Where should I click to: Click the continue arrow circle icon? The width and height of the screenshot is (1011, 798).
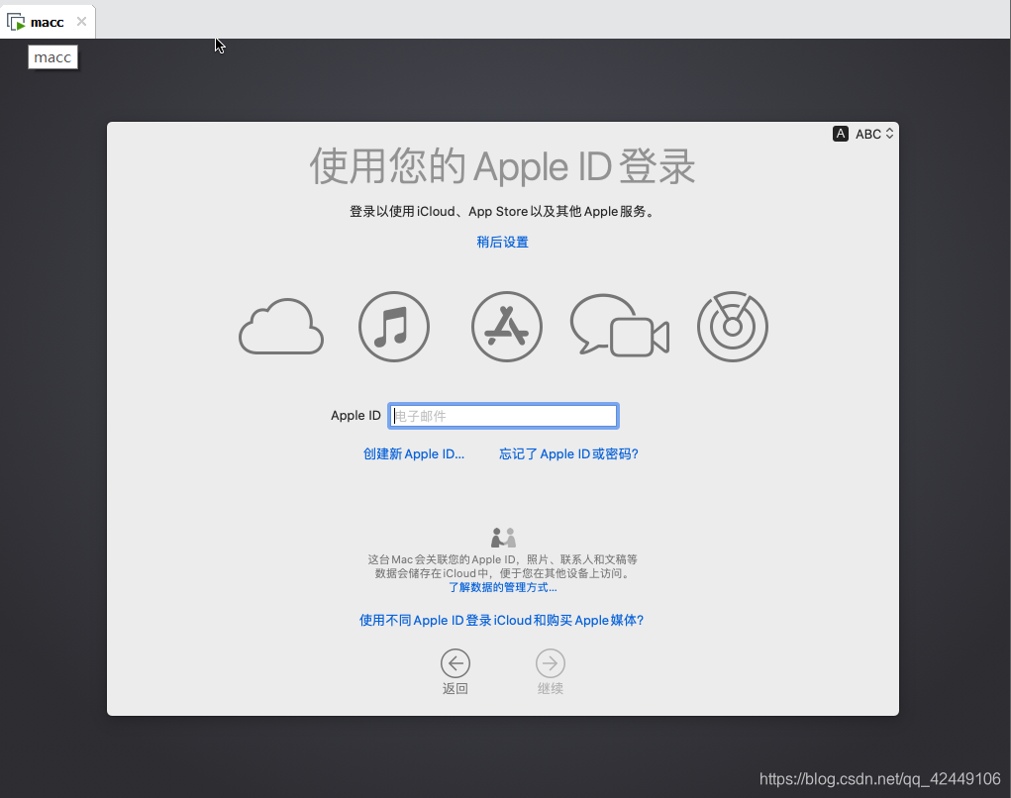[x=550, y=663]
